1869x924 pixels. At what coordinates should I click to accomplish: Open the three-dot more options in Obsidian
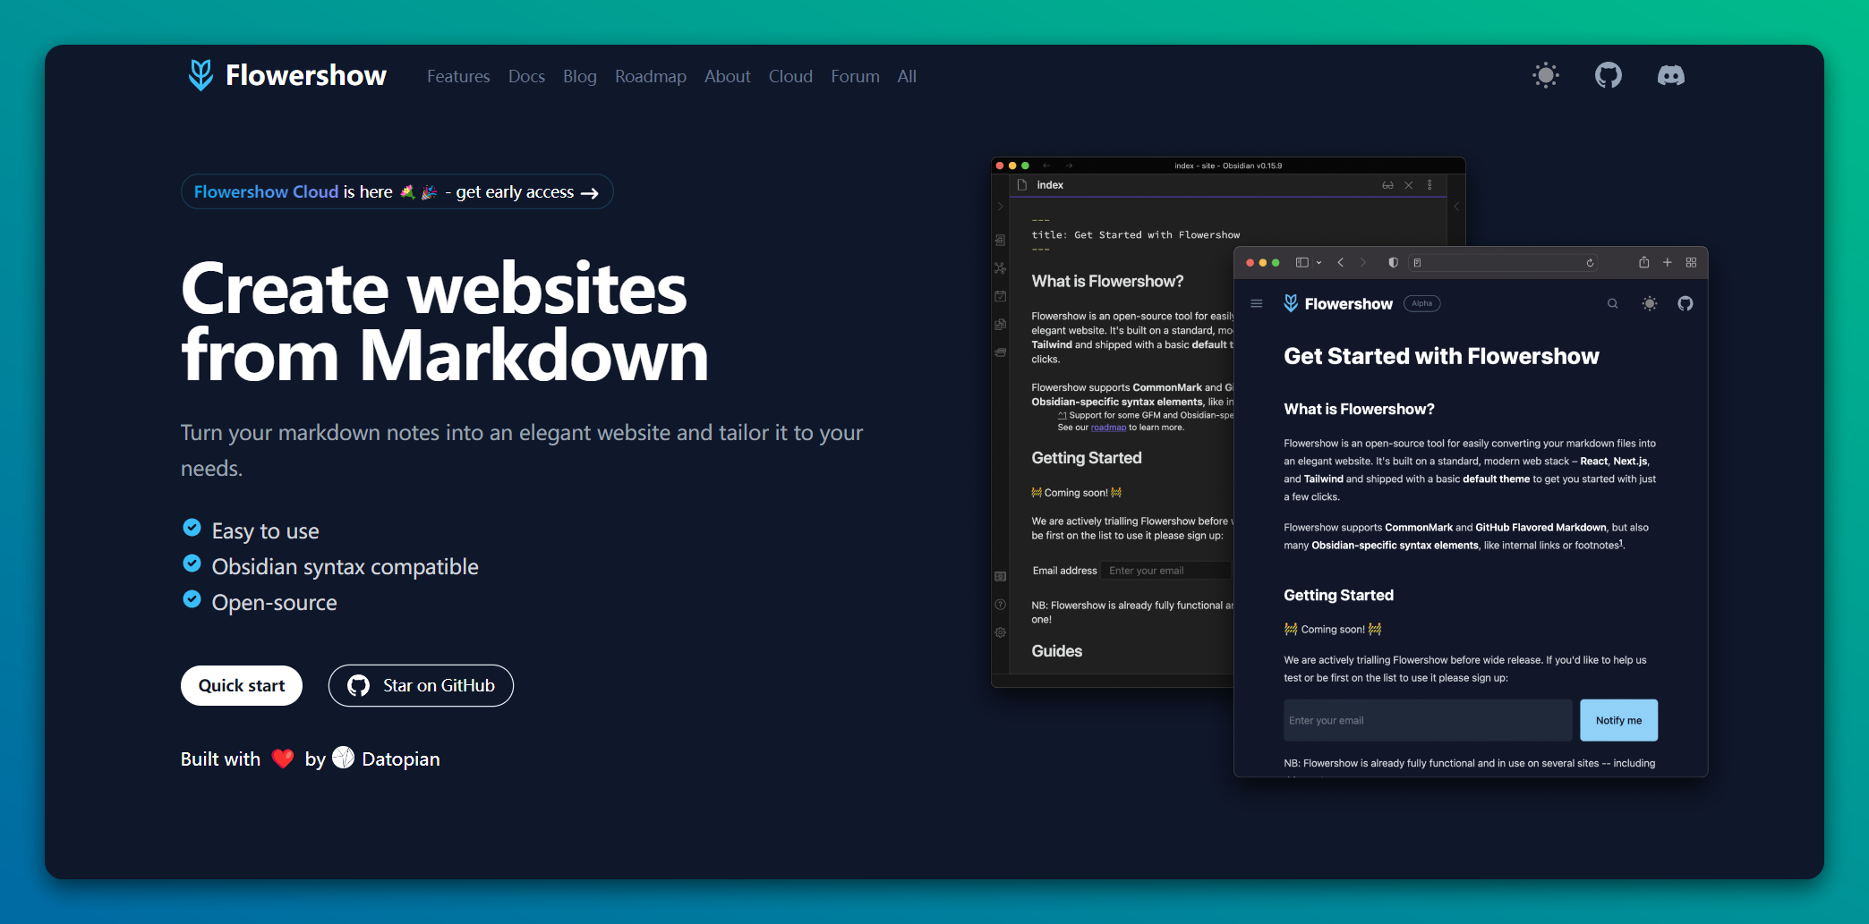(x=1429, y=185)
